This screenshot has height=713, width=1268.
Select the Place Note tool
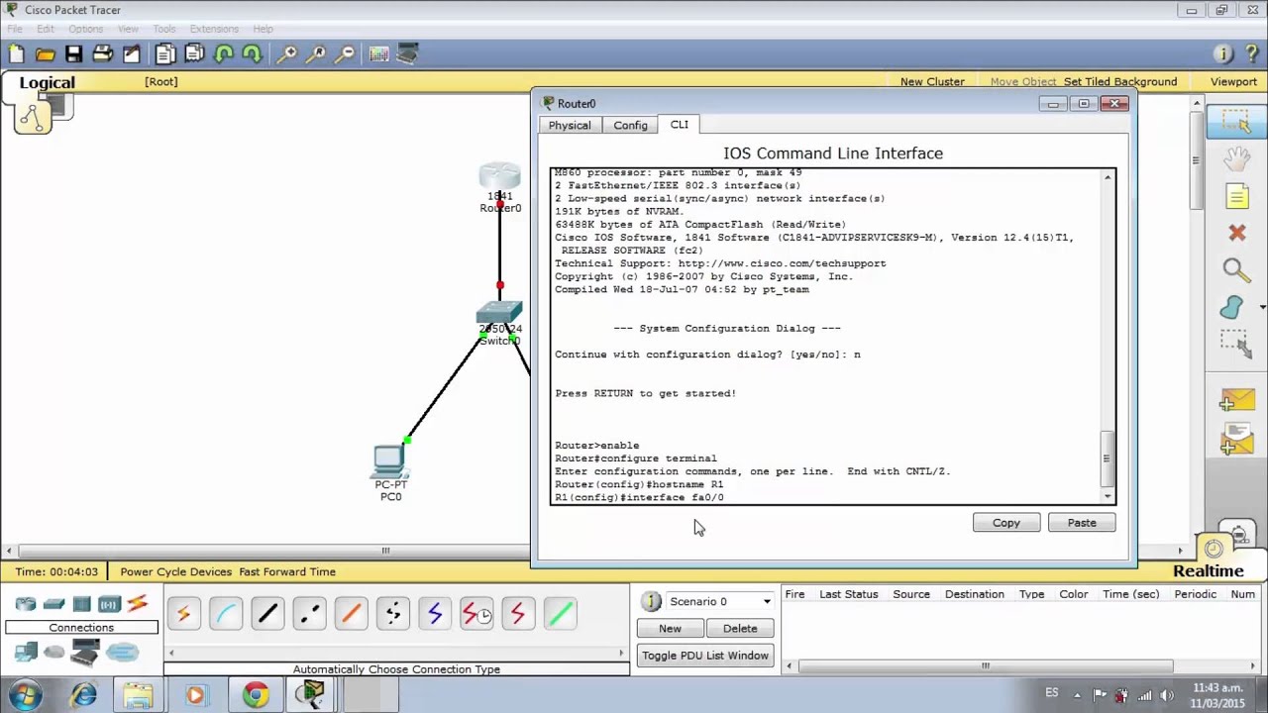pos(1236,196)
